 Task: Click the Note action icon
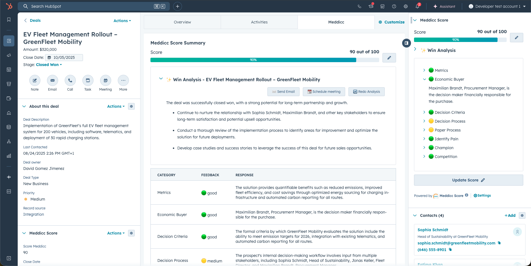click(x=35, y=80)
